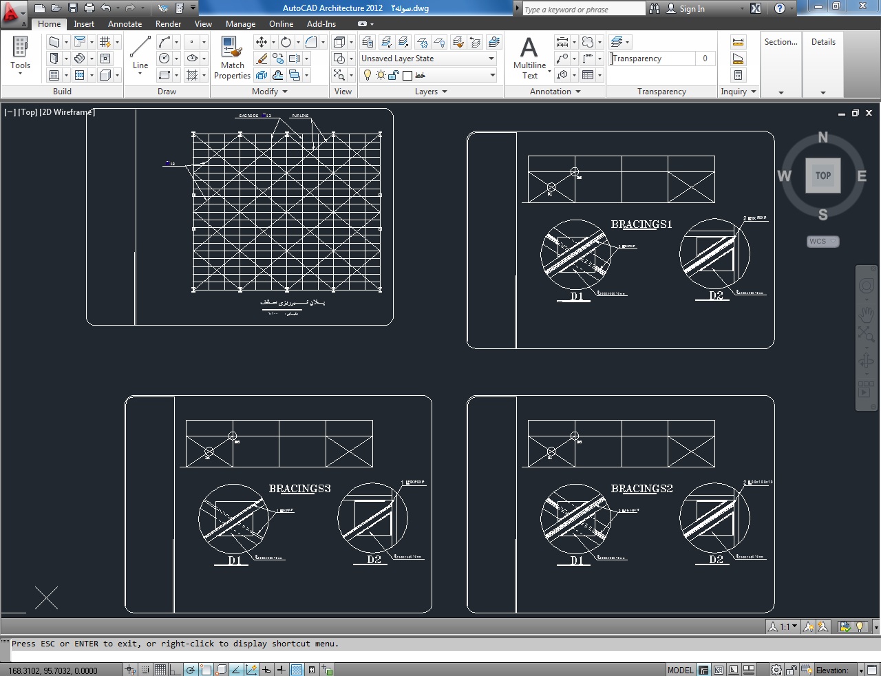Select the Rotate tool in Modify panel
Viewport: 881px width, 676px height.
point(286,42)
